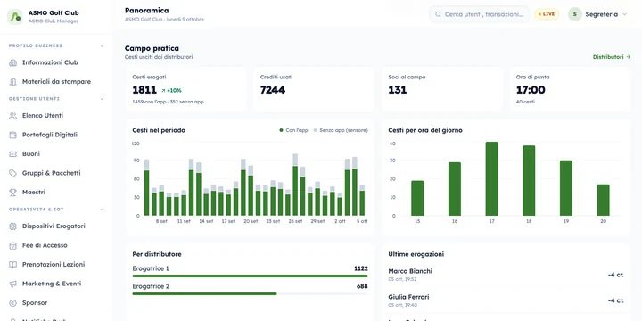Click the Buoni ticket icon
The height and width of the screenshot is (321, 642).
[12, 154]
